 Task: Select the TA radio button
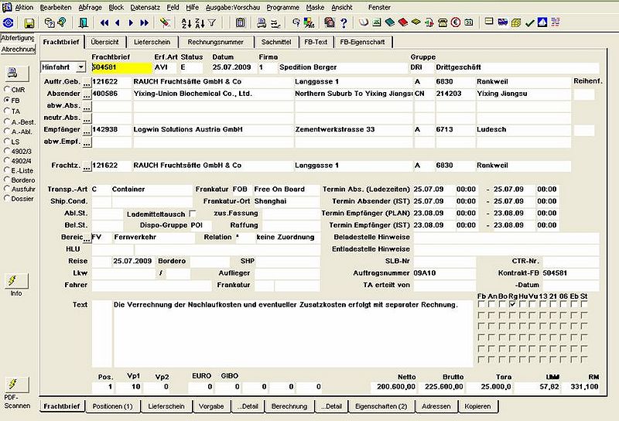7,111
